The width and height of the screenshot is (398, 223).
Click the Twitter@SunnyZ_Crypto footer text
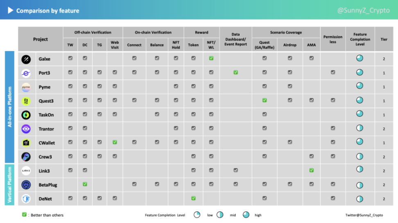364,215
